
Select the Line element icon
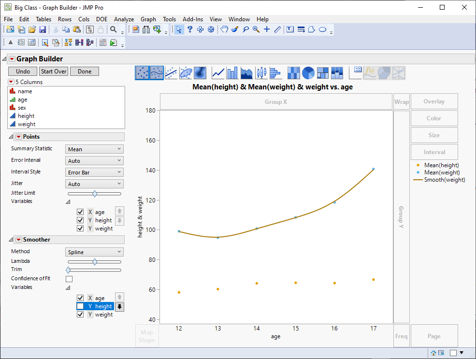click(217, 72)
